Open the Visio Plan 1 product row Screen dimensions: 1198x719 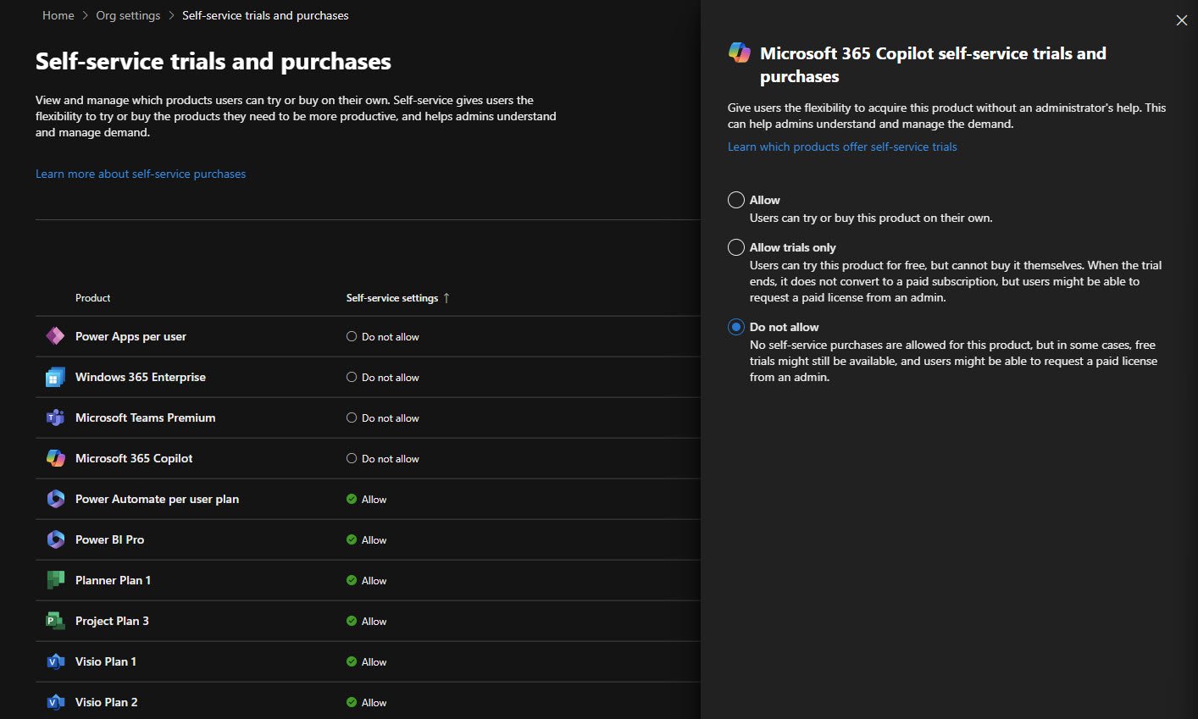pyautogui.click(x=106, y=661)
